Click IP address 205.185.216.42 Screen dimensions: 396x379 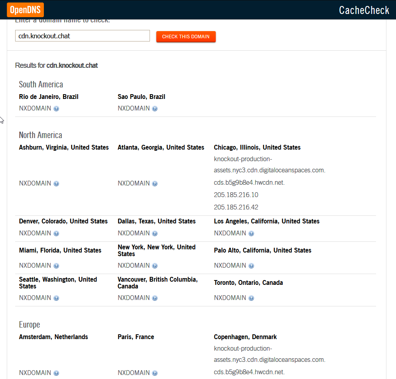coord(236,207)
